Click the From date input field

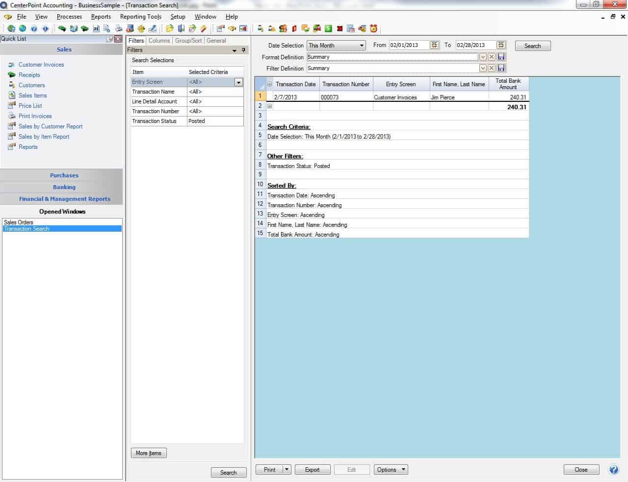[409, 45]
